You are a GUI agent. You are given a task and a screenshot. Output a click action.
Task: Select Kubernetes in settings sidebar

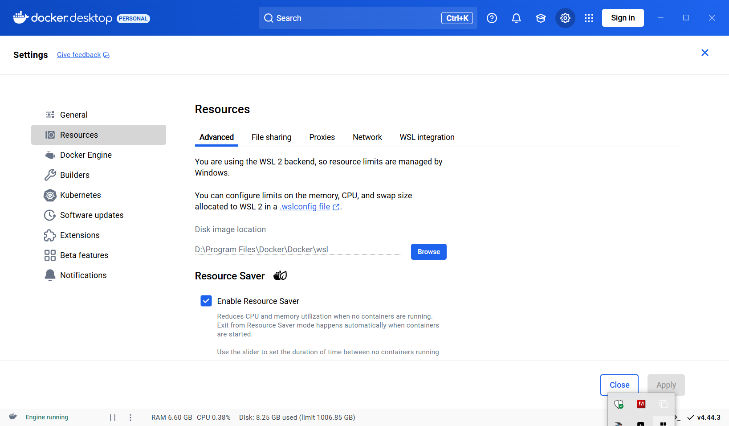(x=98, y=195)
